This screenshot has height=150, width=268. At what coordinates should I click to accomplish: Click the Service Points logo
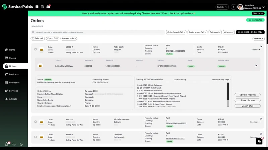click(17, 7)
